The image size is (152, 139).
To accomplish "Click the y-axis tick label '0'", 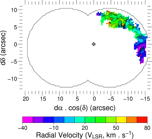I will click(16, 44).
